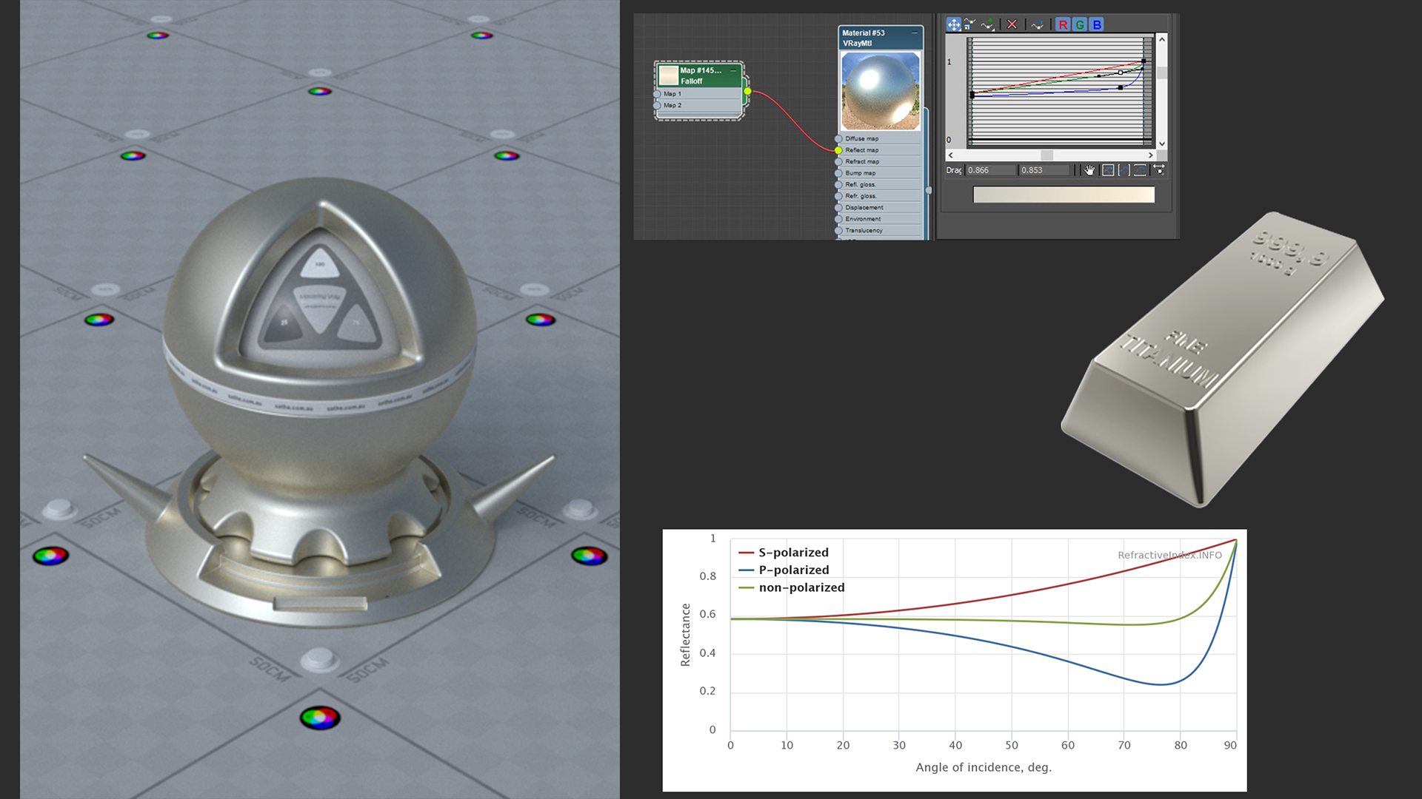Click P-polarized legend entry in chart
The image size is (1422, 799).
click(784, 570)
